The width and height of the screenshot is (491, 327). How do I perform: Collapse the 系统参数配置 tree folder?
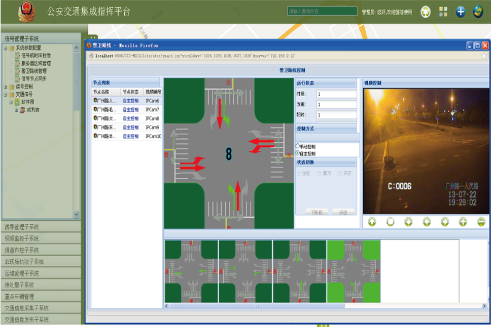coord(5,48)
